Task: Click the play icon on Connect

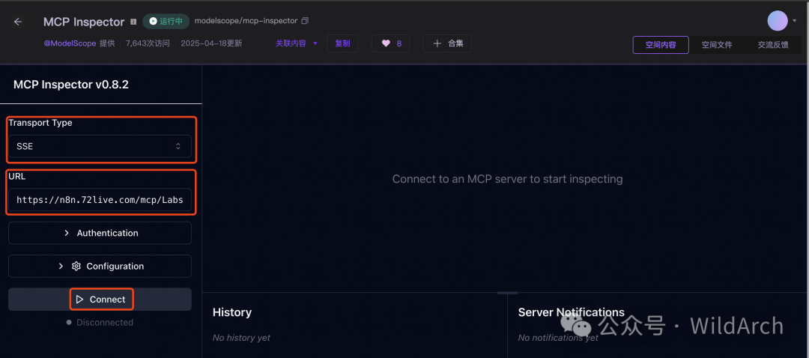Action: 79,300
